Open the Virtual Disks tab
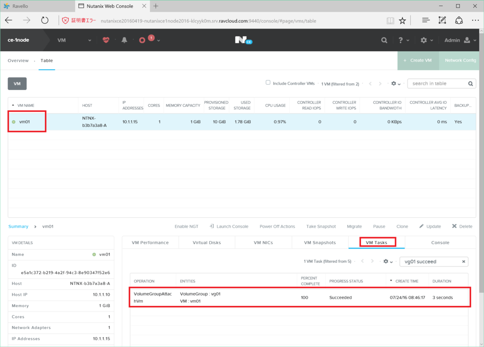 [207, 242]
